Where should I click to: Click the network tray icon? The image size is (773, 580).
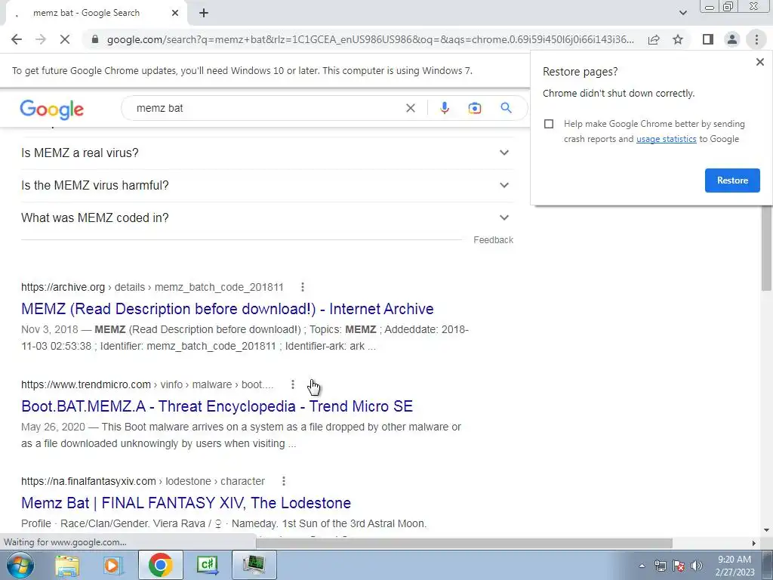660,566
